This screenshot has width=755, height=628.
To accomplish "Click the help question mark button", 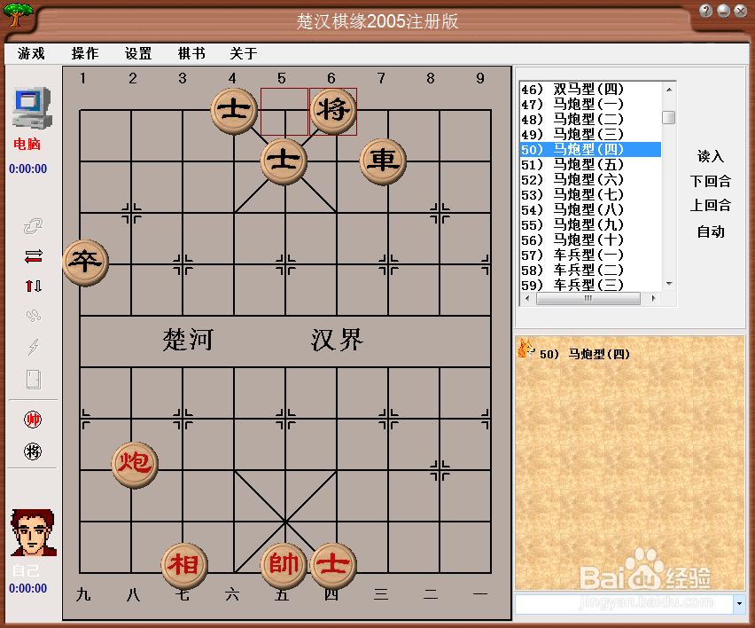I will tap(706, 11).
